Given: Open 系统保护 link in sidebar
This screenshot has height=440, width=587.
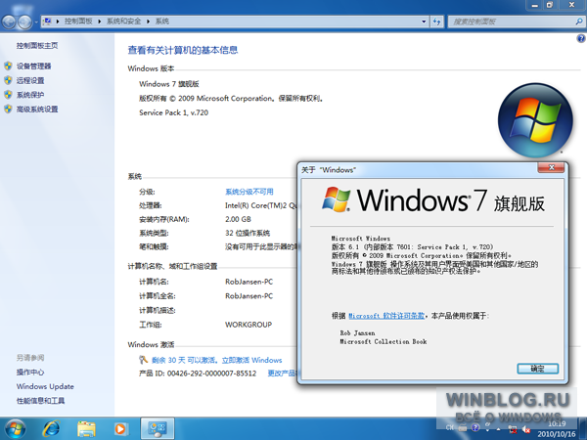Looking at the screenshot, I should click(x=30, y=95).
